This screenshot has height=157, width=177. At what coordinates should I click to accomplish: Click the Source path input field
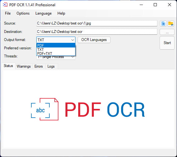pyautogui.click(x=97, y=23)
